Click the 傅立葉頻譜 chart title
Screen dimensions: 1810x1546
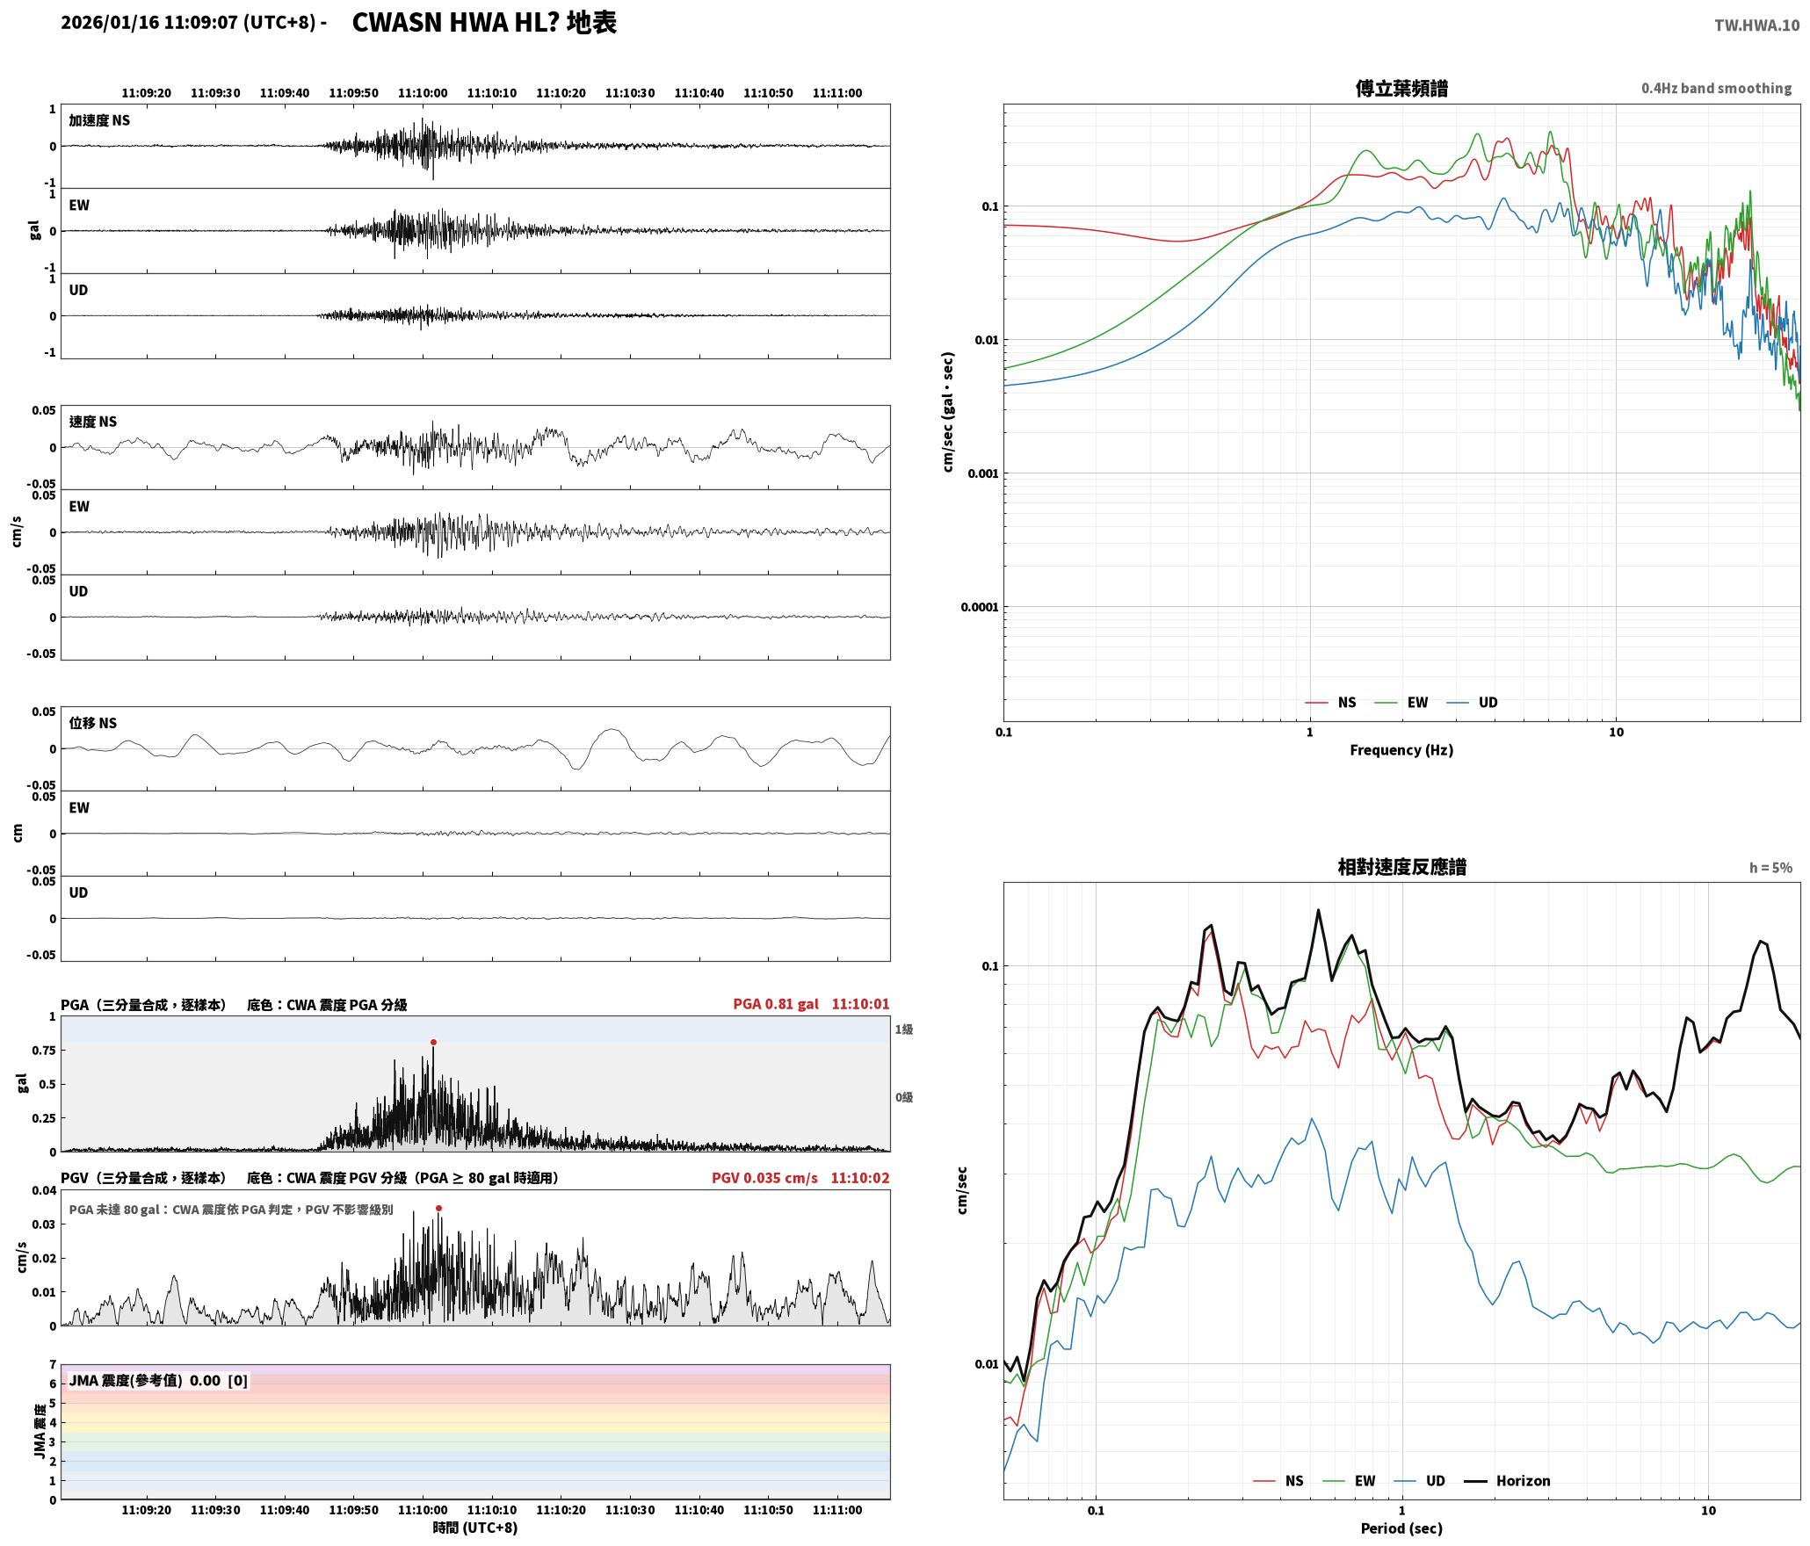pyautogui.click(x=1401, y=89)
